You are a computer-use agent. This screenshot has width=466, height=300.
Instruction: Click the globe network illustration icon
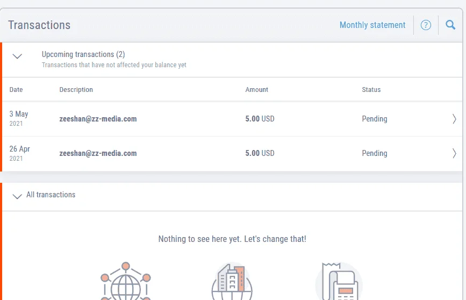click(126, 281)
